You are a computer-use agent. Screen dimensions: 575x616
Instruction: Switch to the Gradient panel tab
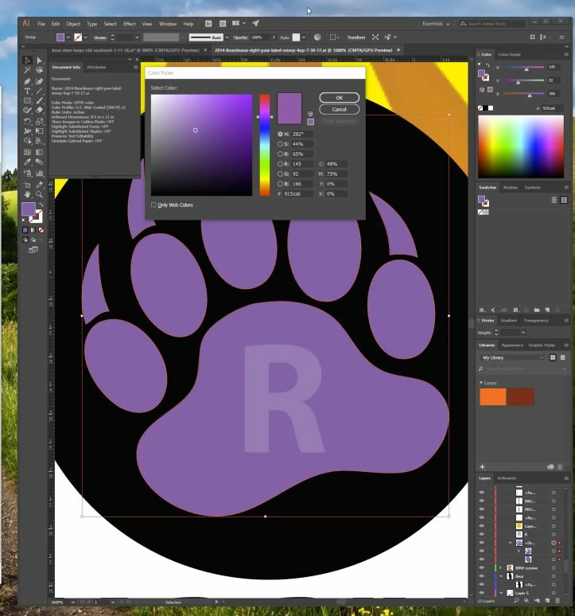click(x=509, y=321)
